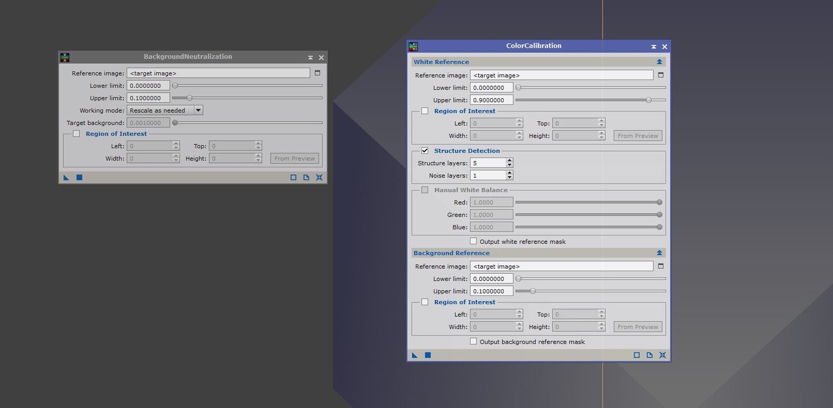Click From Preview in the Background Reference section
Image resolution: width=833 pixels, height=408 pixels.
638,327
